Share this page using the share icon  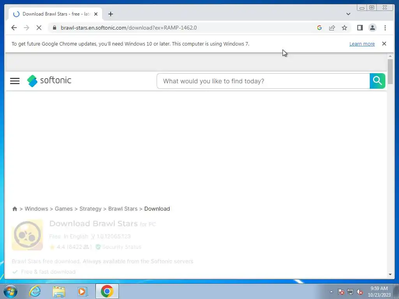click(332, 28)
